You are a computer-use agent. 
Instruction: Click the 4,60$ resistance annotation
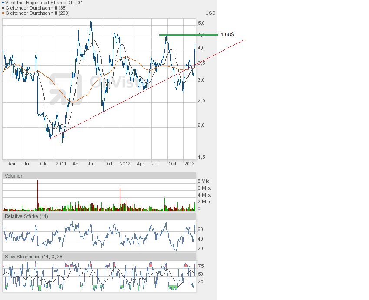pyautogui.click(x=227, y=35)
